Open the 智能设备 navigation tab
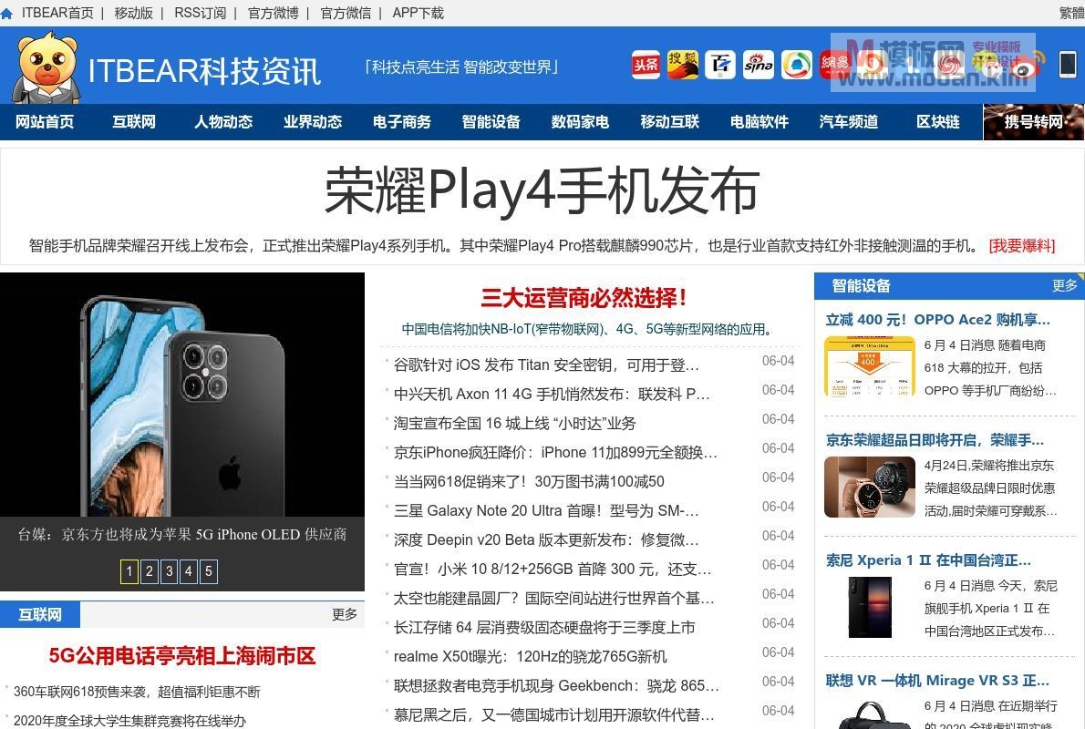Image resolution: width=1085 pixels, height=729 pixels. [x=491, y=122]
